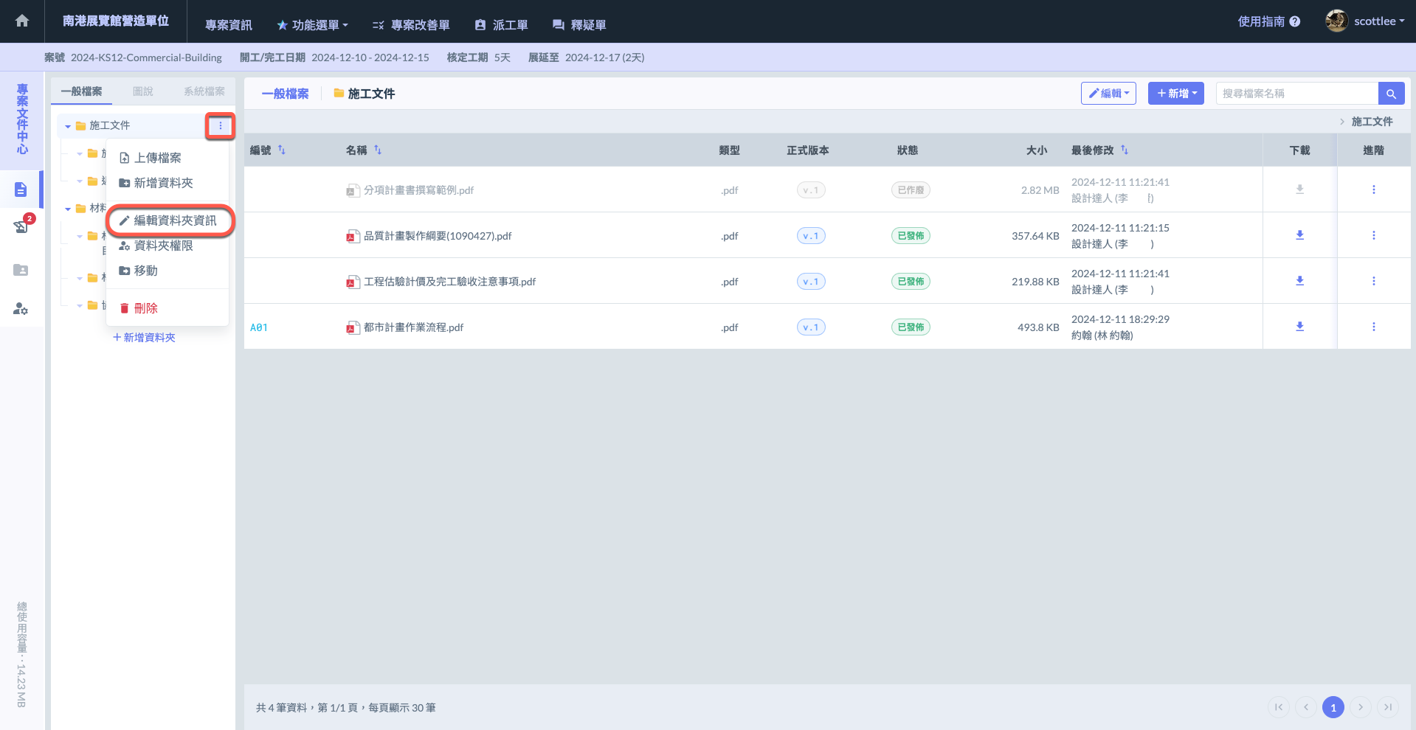The image size is (1416, 730).
Task: Open advanced options for 工程估驗計價 file
Action: [1373, 281]
